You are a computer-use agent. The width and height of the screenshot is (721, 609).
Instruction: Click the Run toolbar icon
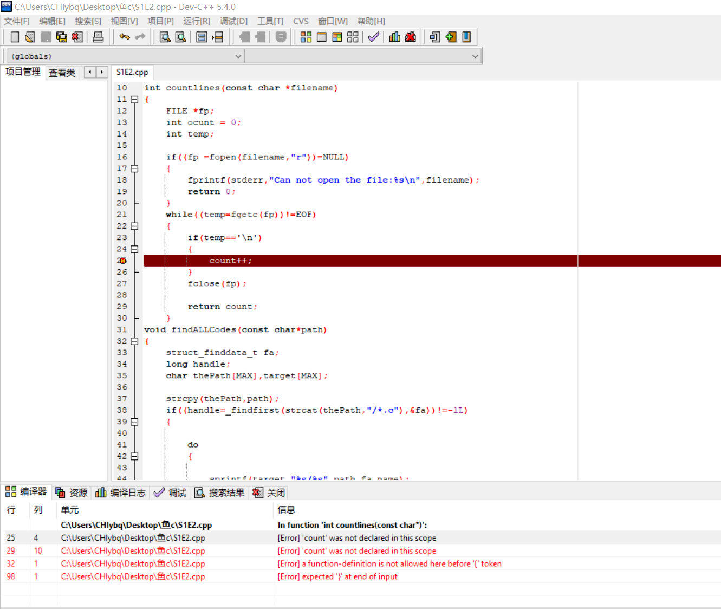tap(322, 37)
